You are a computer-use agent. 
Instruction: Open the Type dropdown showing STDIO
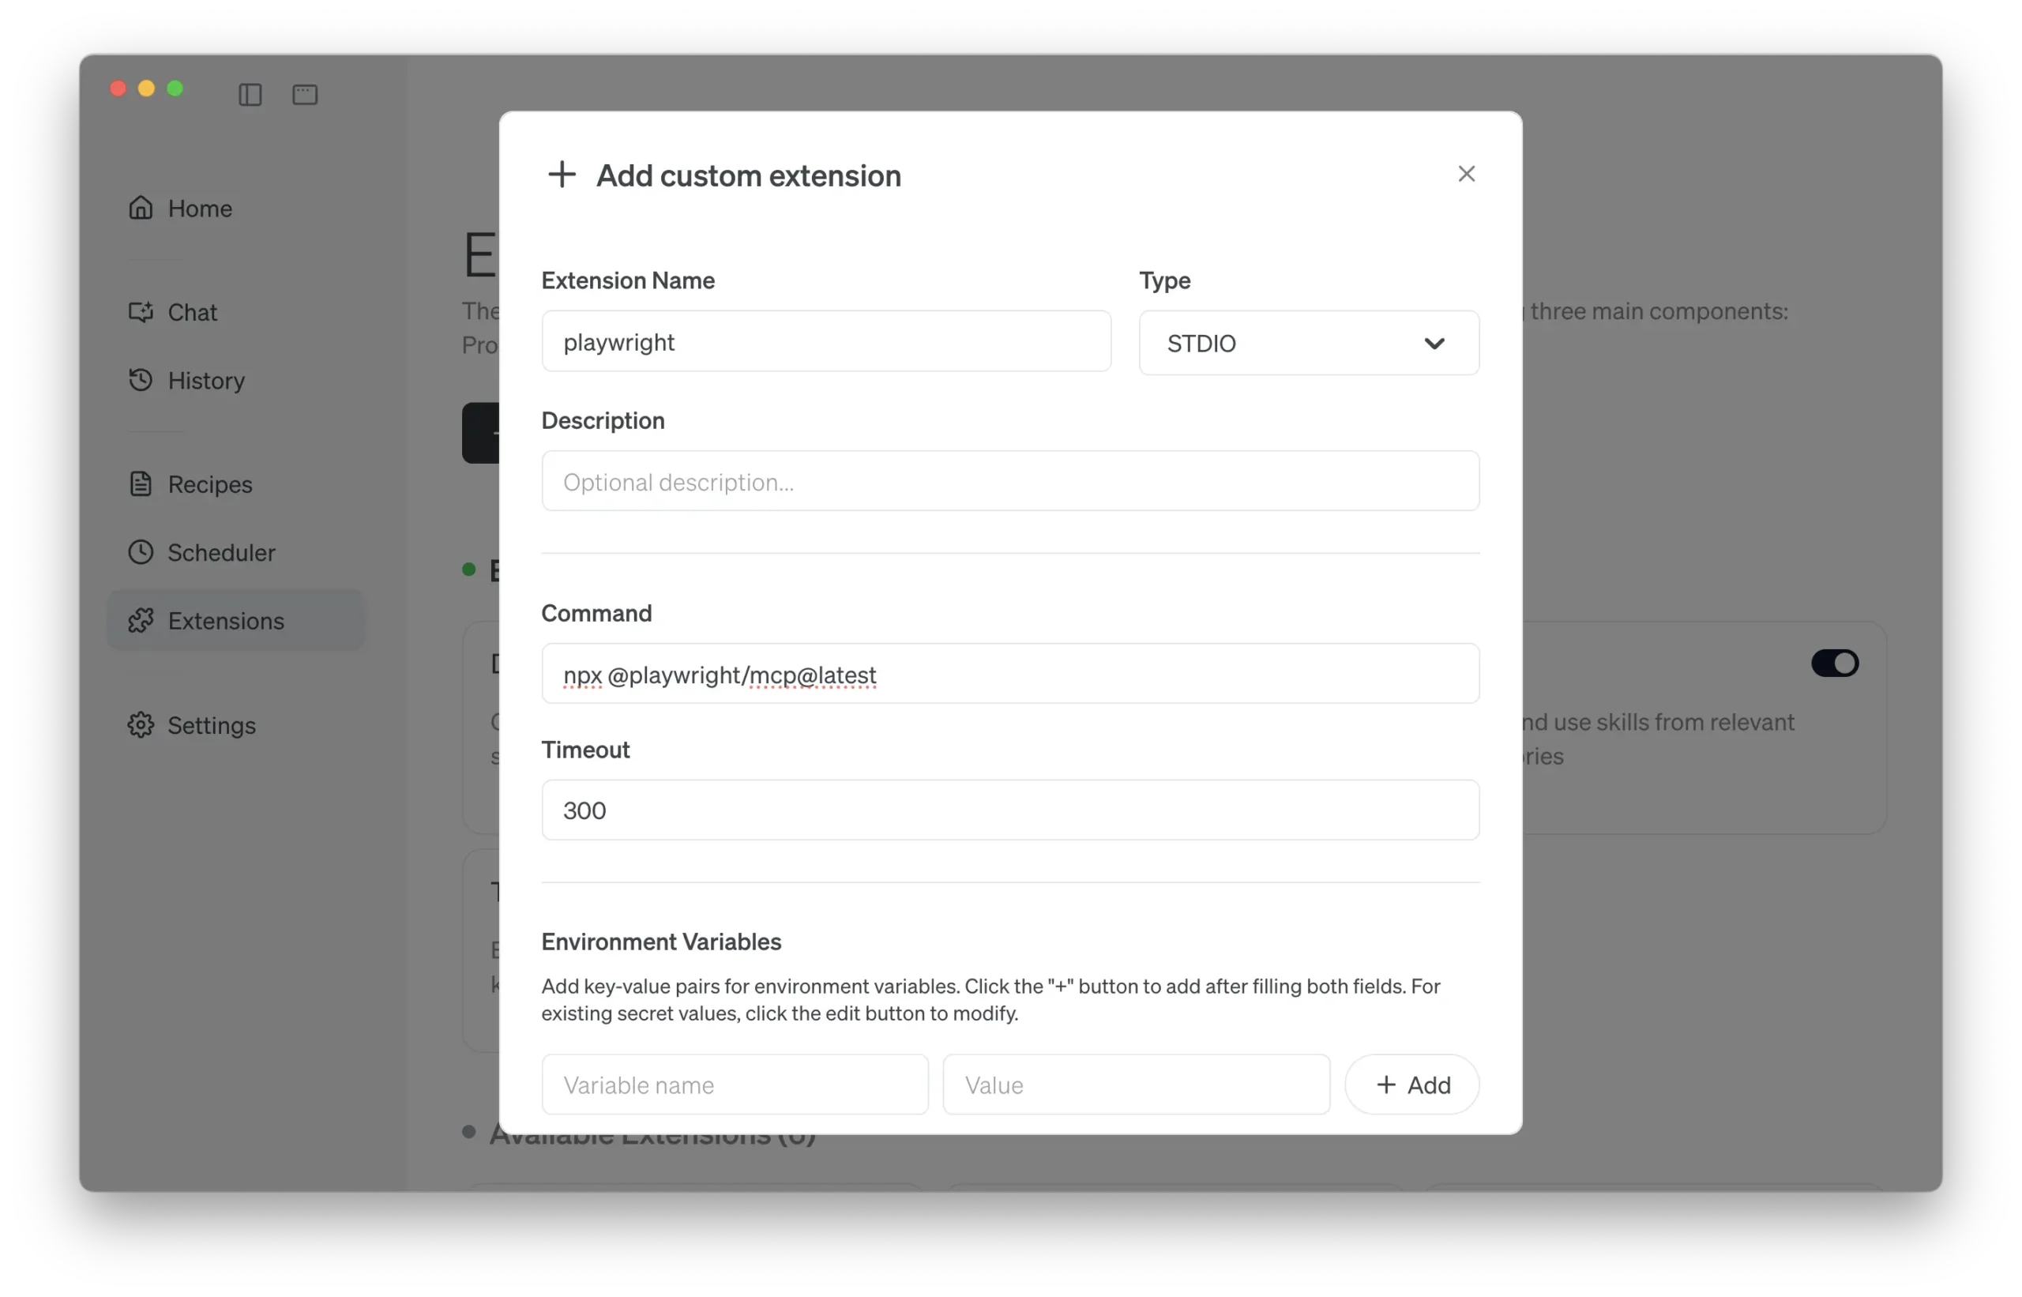[1308, 343]
